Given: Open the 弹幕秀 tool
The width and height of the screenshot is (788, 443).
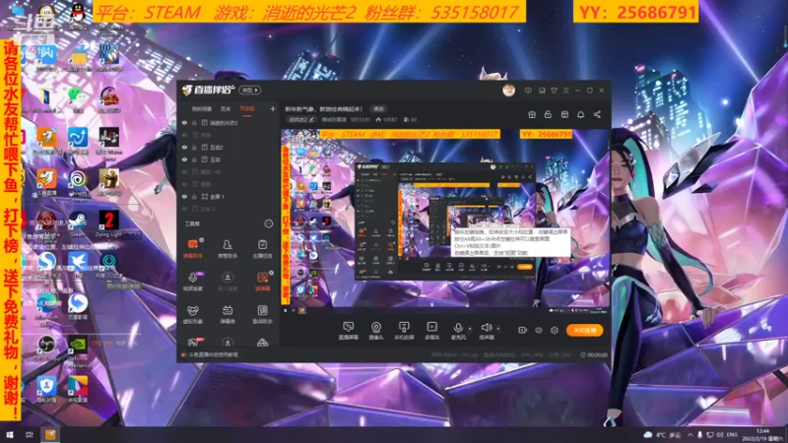Looking at the screenshot, I should [x=228, y=314].
